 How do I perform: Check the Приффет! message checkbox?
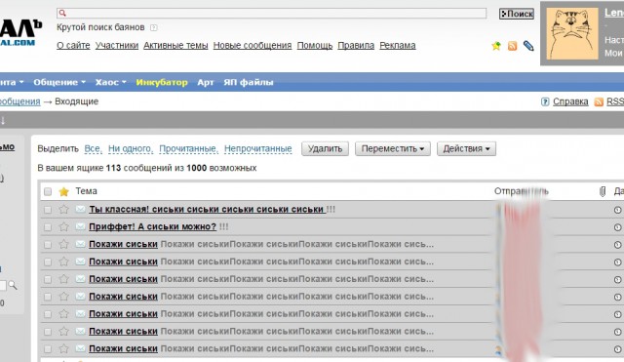[48, 227]
